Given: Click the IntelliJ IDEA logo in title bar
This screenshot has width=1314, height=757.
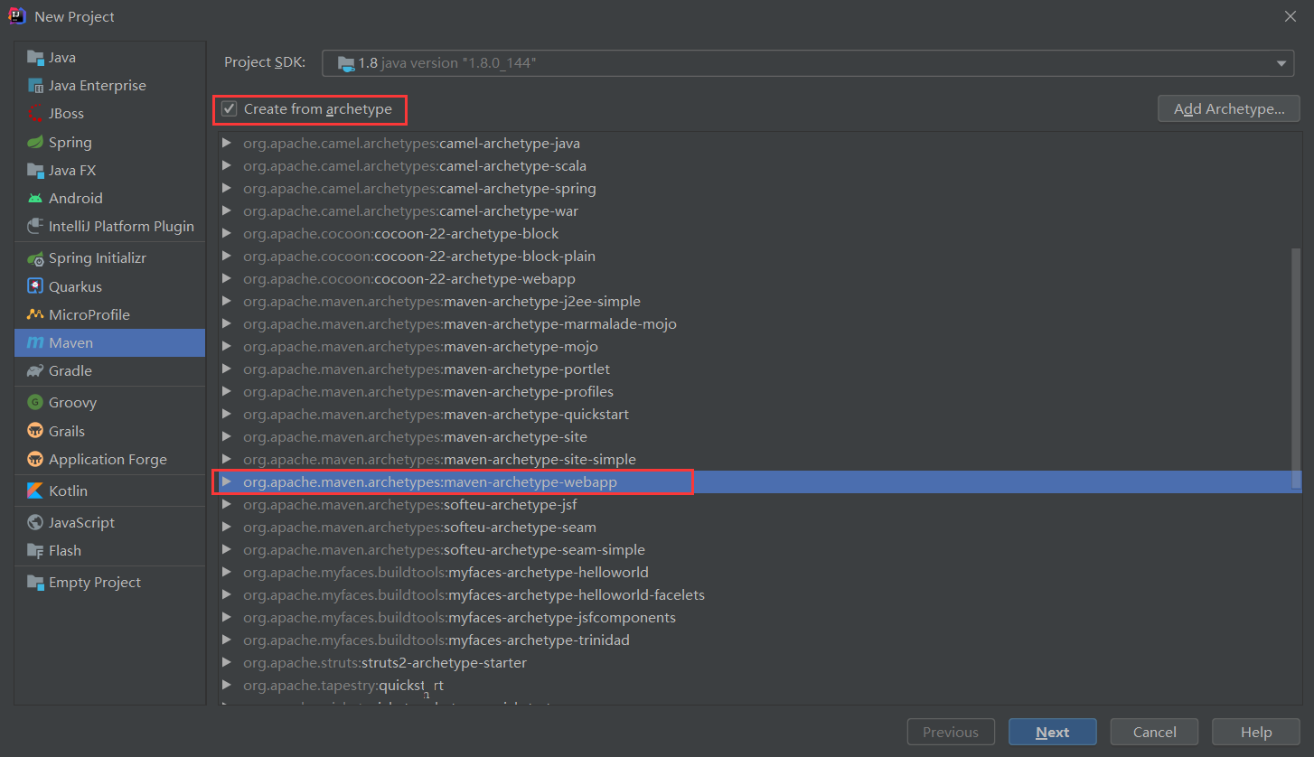Looking at the screenshot, I should click(17, 16).
